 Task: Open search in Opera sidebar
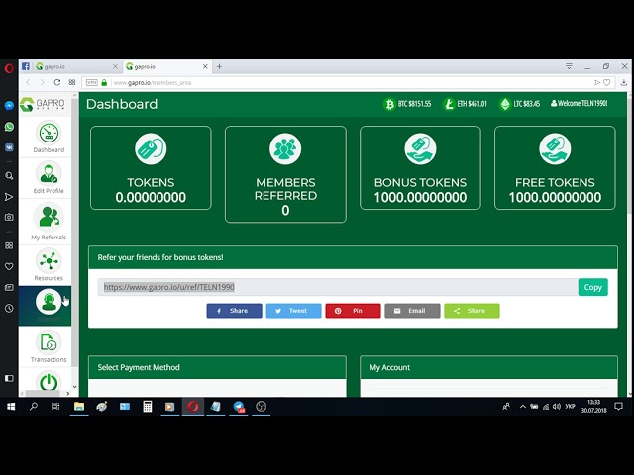(9, 176)
